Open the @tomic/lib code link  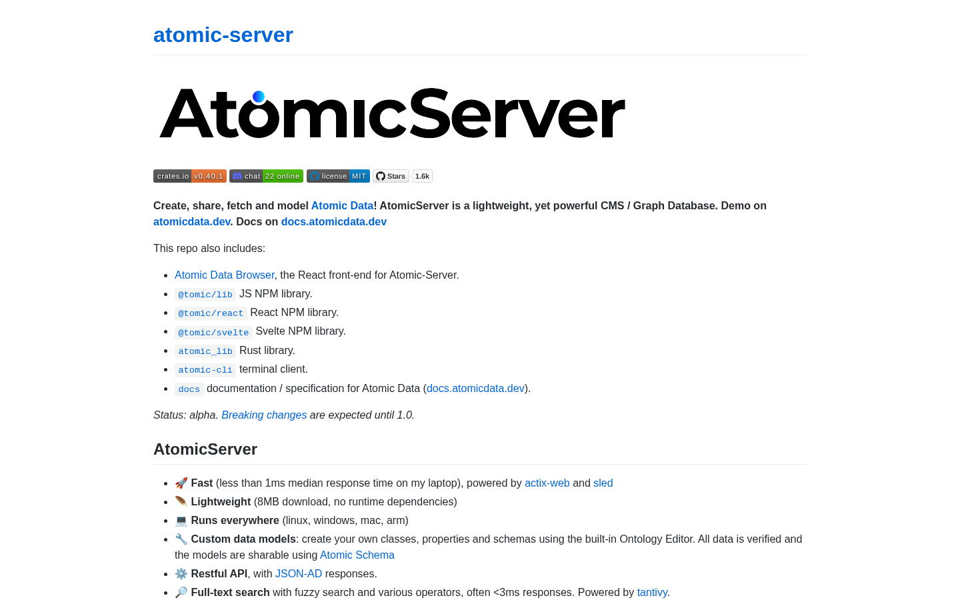click(205, 294)
